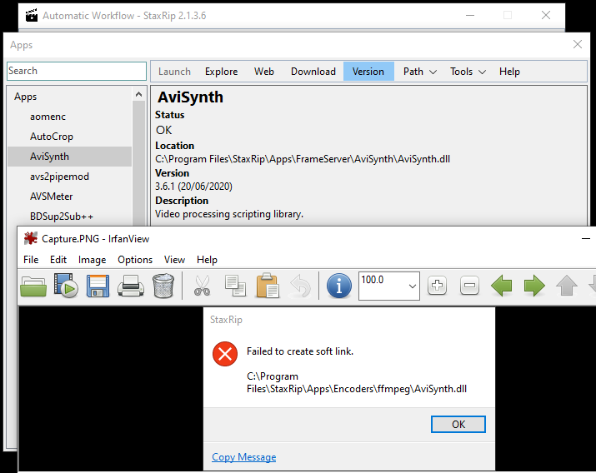The height and width of the screenshot is (473, 596).
Task: Focus the Search field in Apps window
Action: pyautogui.click(x=77, y=71)
